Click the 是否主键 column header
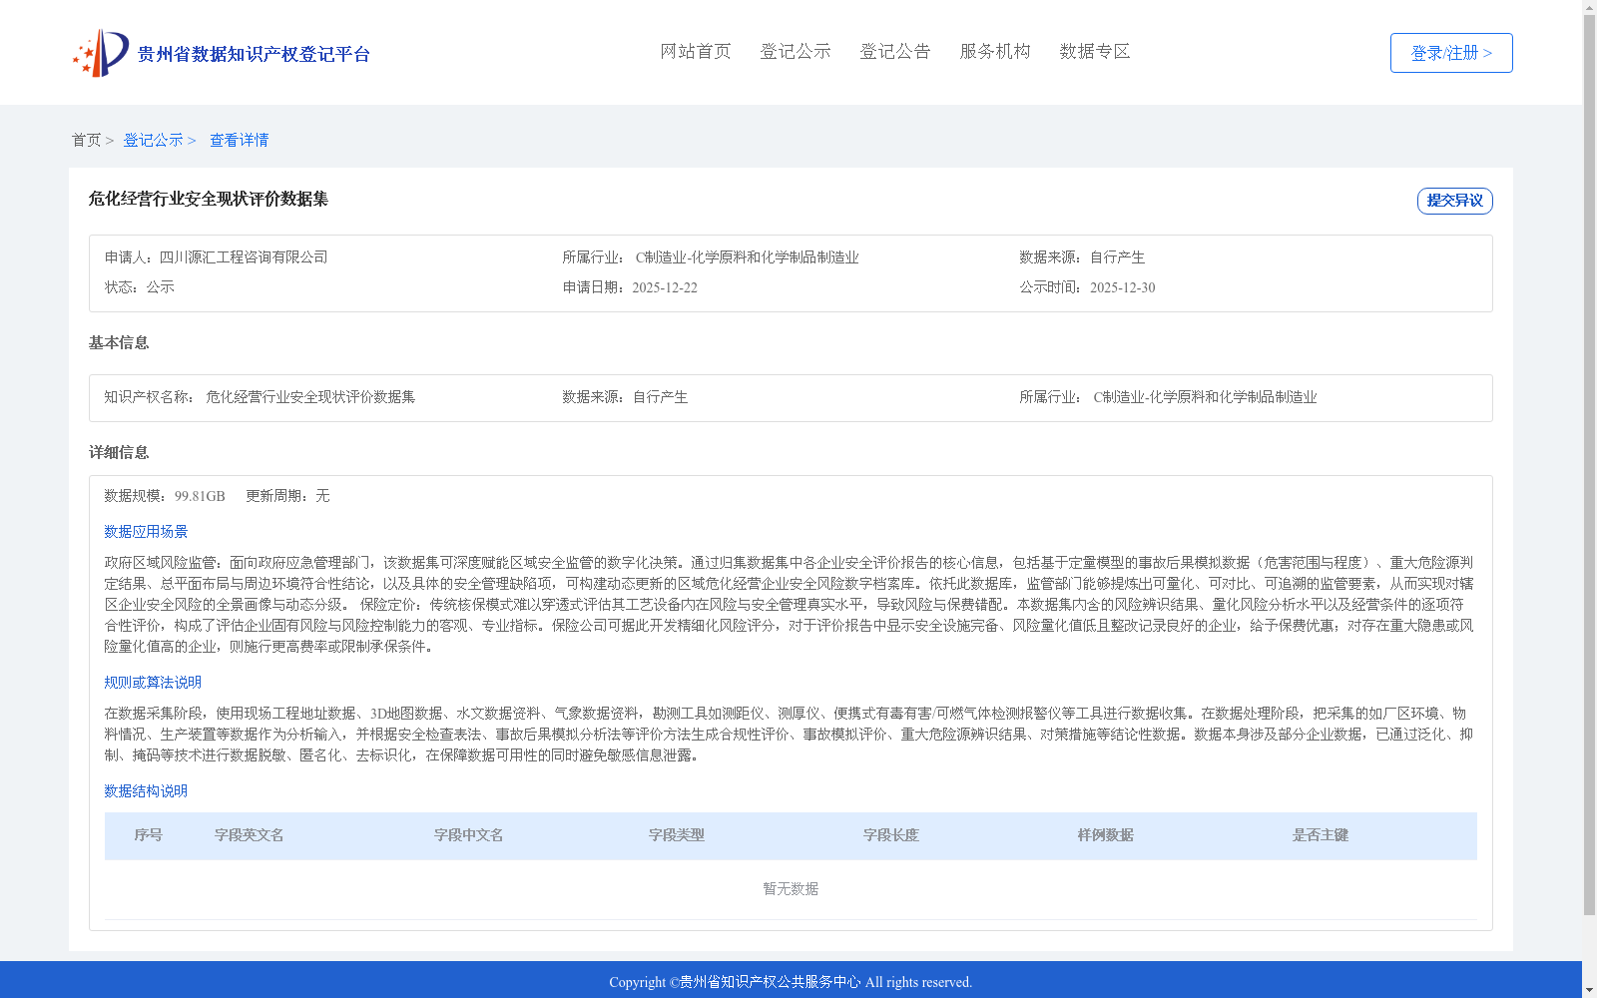Image resolution: width=1597 pixels, height=998 pixels. [x=1321, y=835]
